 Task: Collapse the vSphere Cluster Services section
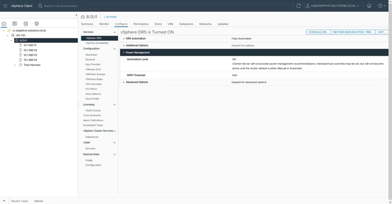coord(115,131)
